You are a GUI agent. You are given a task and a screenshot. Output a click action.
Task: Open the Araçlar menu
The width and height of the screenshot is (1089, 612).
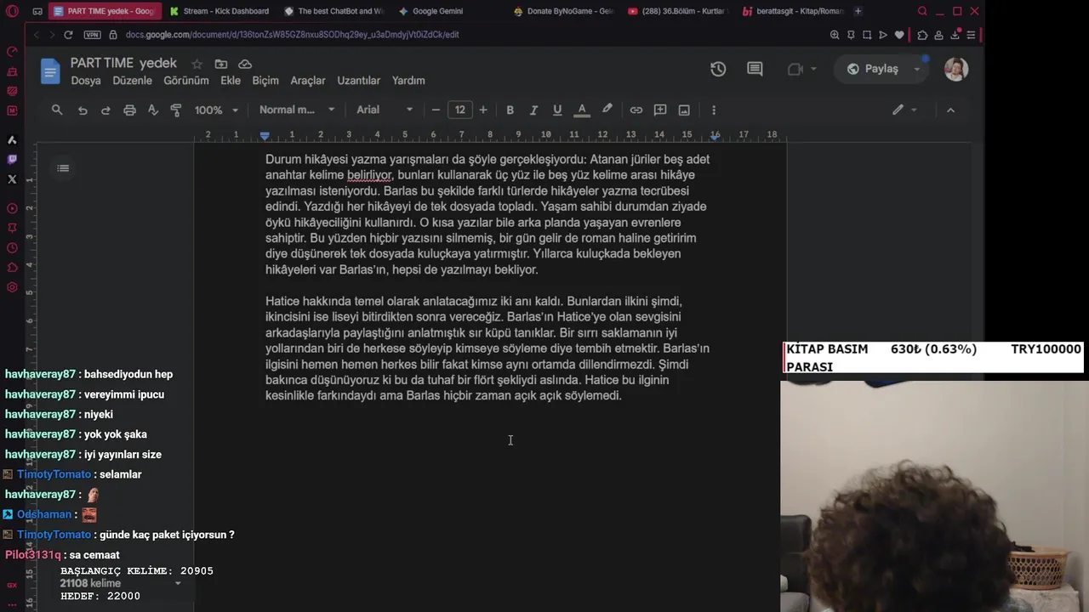point(308,81)
